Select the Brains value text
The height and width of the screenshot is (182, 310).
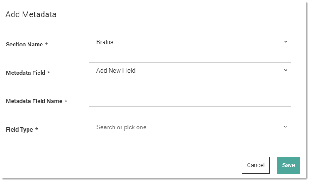click(104, 42)
